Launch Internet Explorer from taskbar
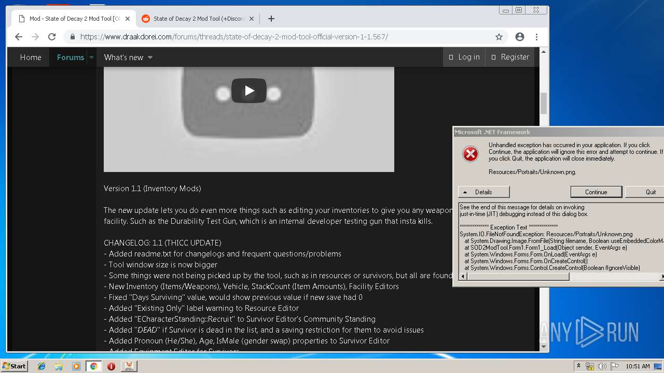The image size is (664, 373). tap(41, 366)
